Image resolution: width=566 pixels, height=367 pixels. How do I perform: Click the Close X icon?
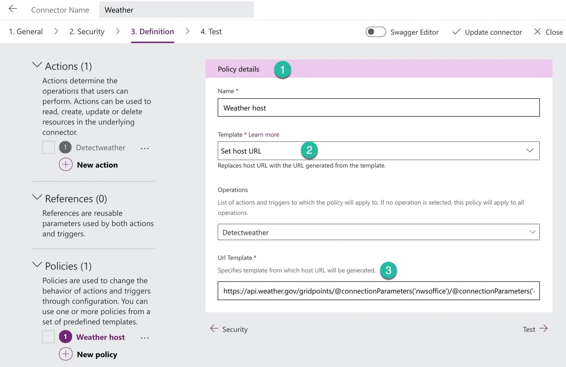coord(537,32)
